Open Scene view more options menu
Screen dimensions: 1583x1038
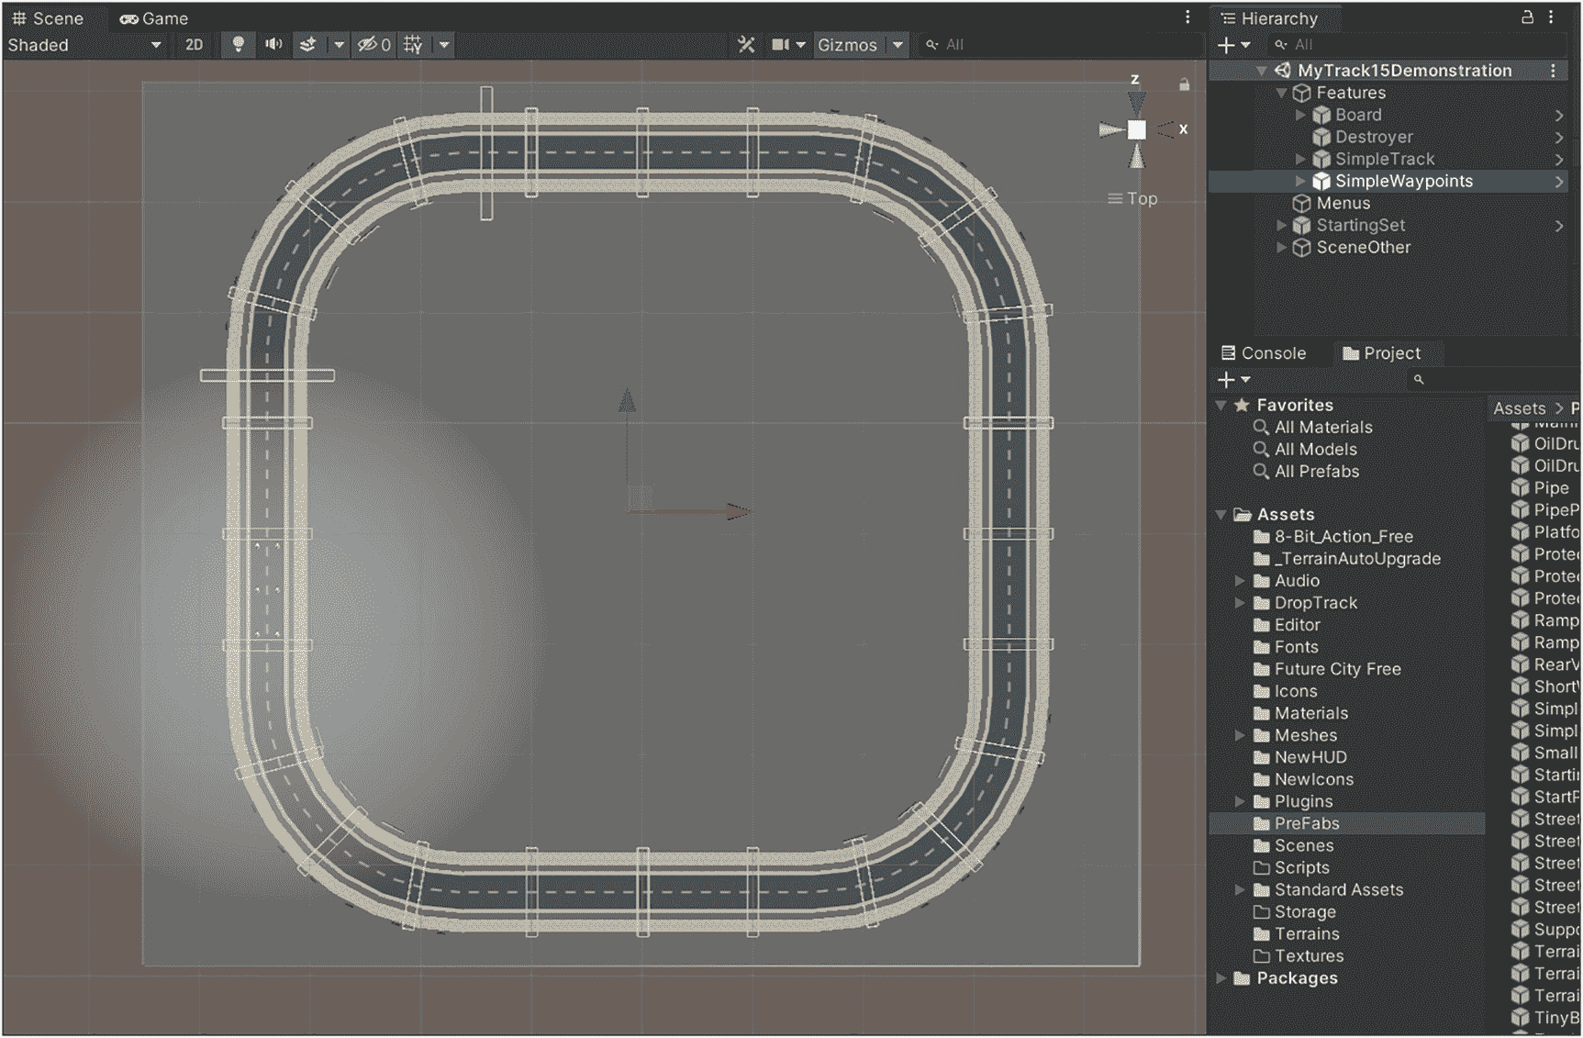(1187, 17)
